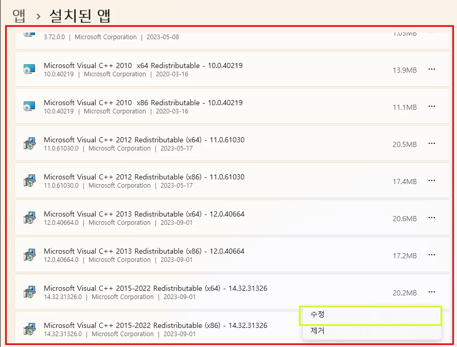The width and height of the screenshot is (457, 347).
Task: Select Visual C++ 2012 Redistributable (x64) title
Action: tap(144, 140)
